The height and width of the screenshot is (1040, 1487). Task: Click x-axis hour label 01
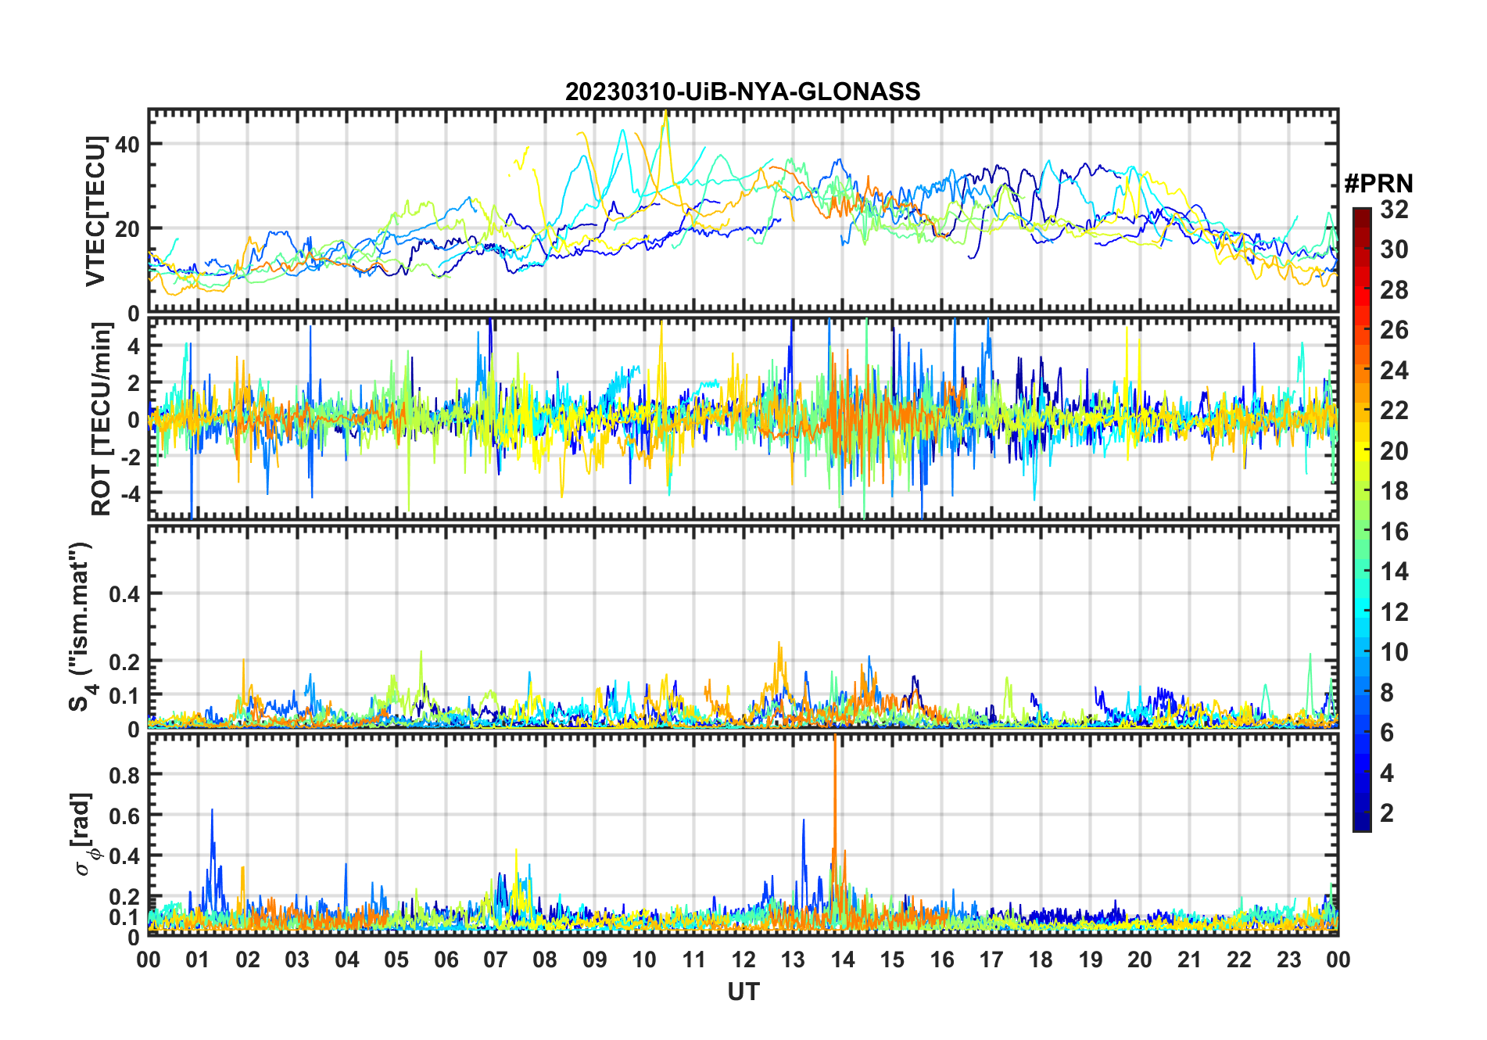click(x=199, y=959)
